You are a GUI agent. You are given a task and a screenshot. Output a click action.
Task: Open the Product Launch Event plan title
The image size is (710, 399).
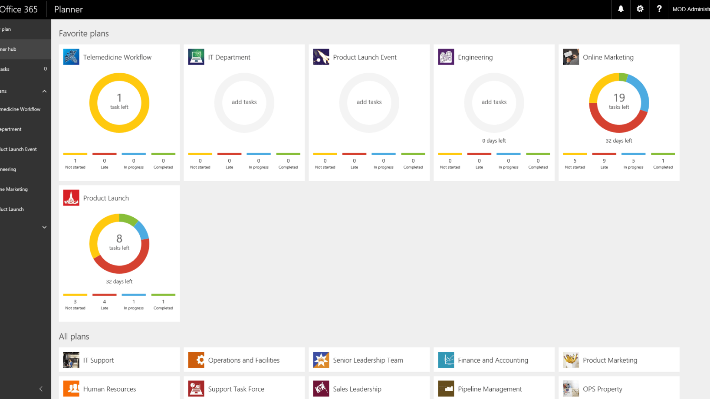[x=365, y=57]
